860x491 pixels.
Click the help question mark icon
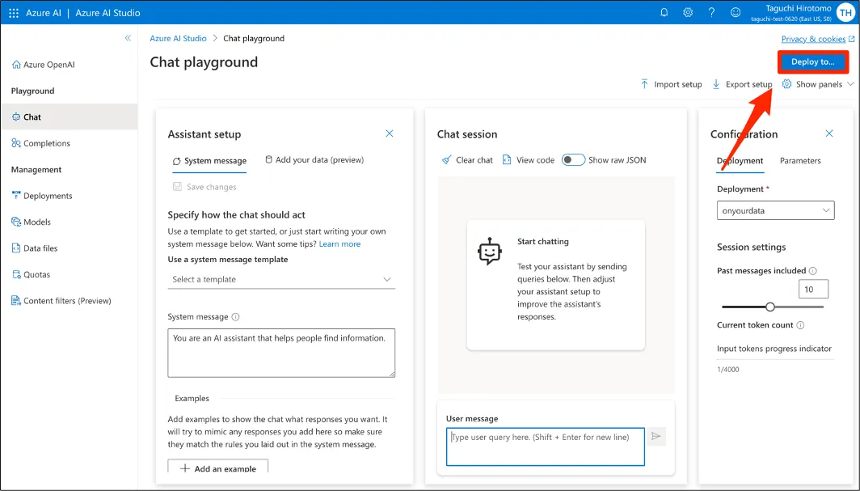pos(711,13)
